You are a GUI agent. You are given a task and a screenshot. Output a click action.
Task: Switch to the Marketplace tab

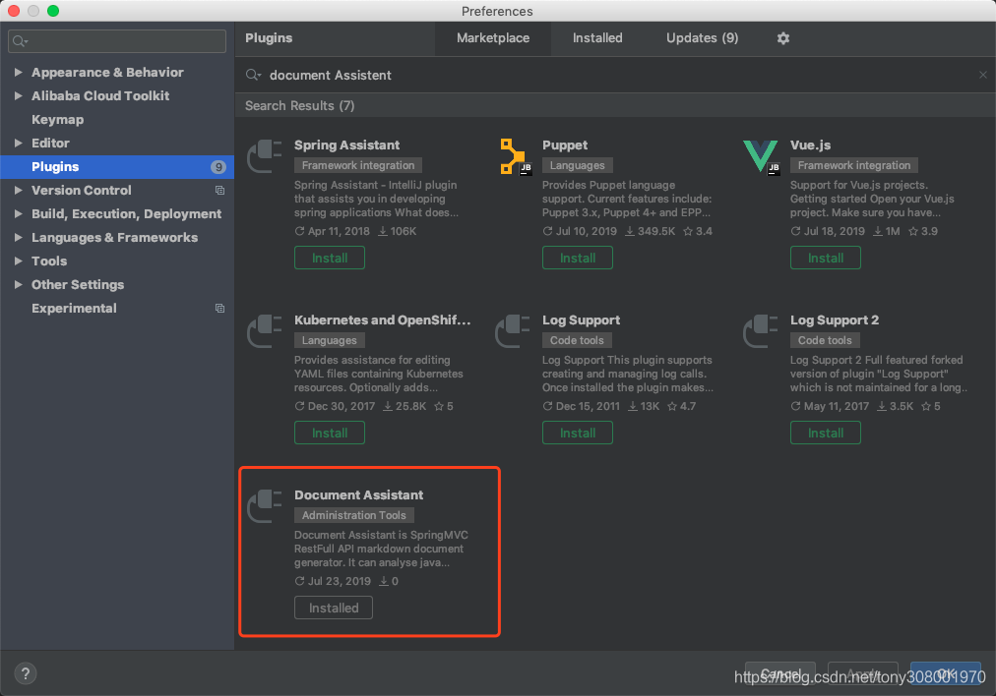tap(493, 38)
